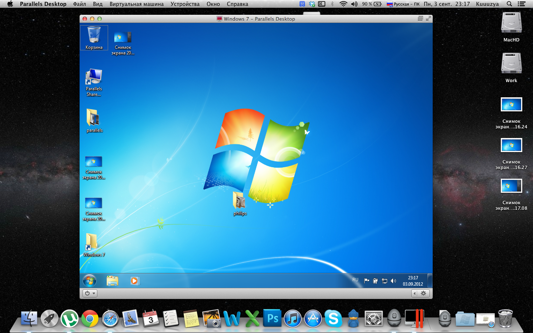
Task: Open iPhoto from the Dock
Action: pyautogui.click(x=212, y=319)
